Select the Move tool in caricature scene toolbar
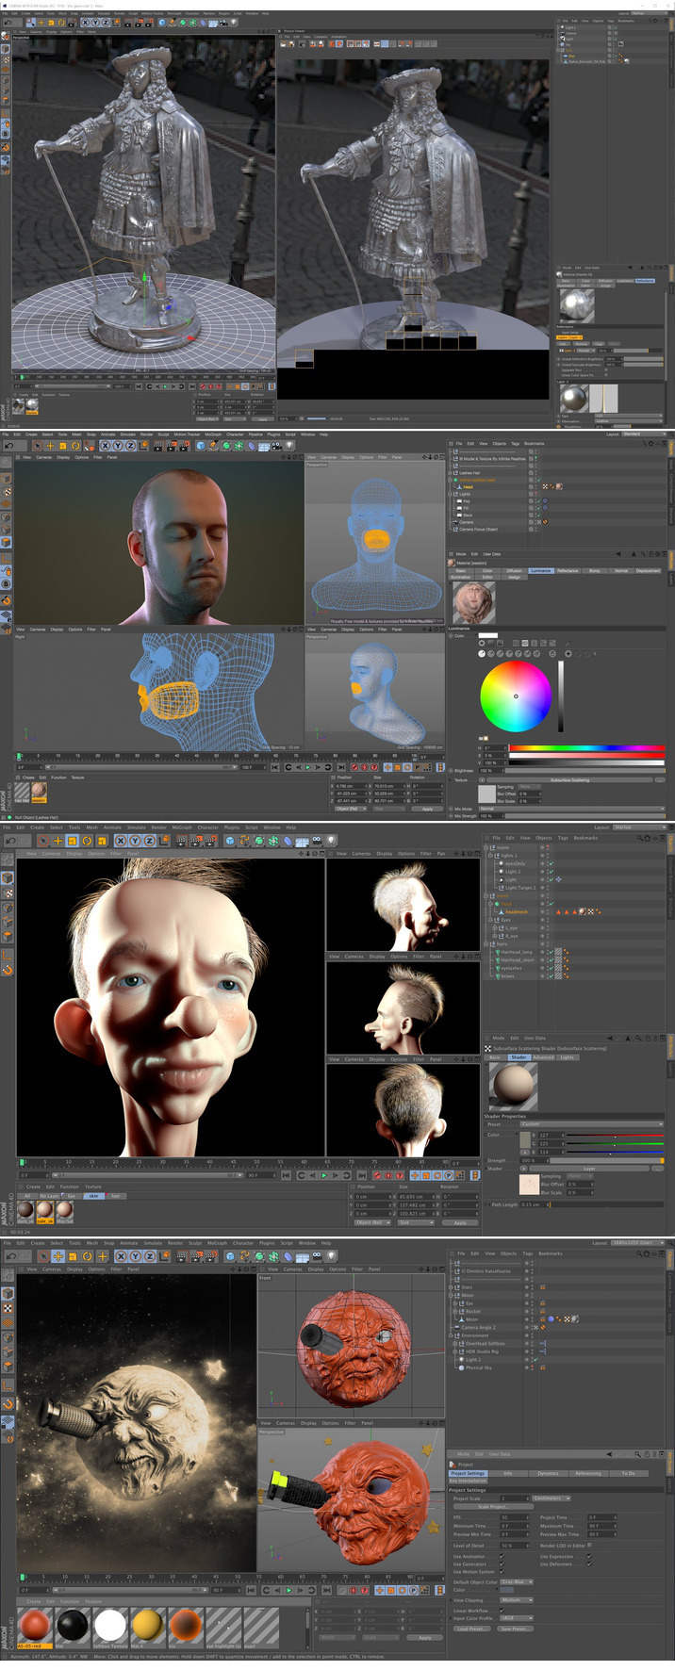 coord(58,839)
